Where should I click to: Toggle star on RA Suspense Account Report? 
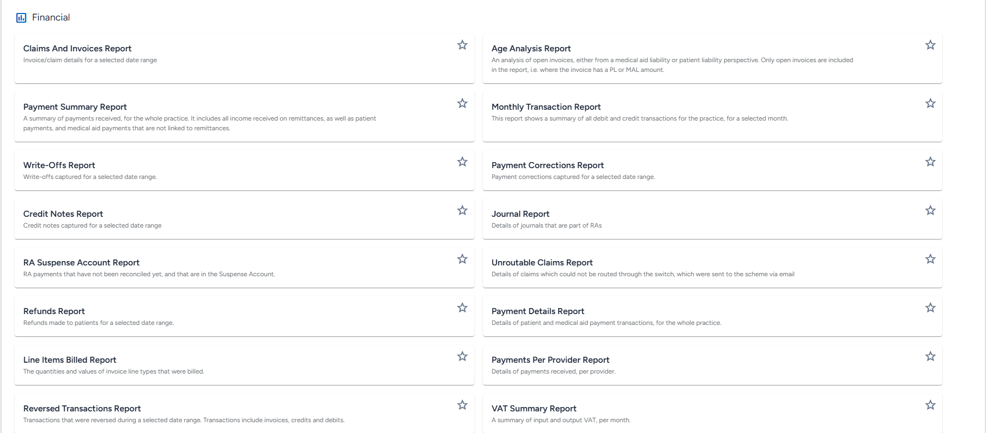tap(462, 259)
